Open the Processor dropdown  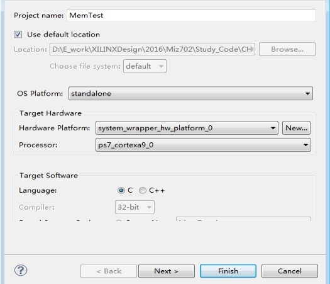click(x=203, y=145)
